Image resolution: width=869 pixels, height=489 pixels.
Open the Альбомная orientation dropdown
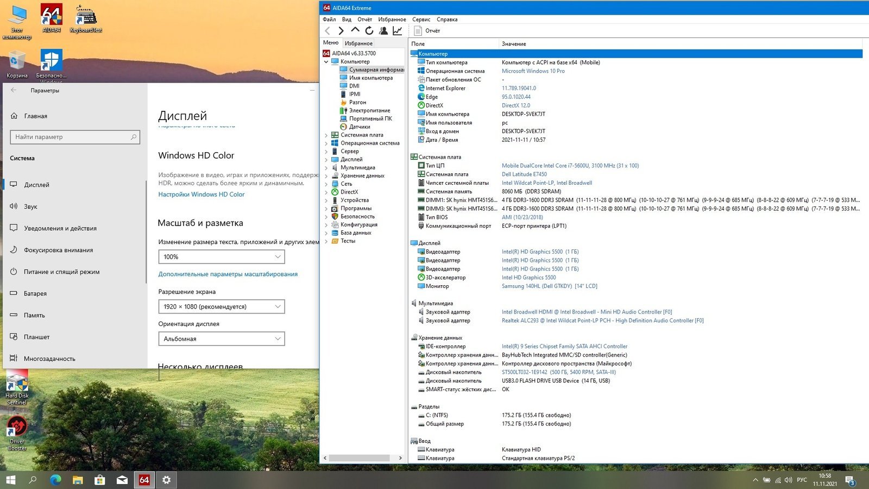(x=222, y=338)
